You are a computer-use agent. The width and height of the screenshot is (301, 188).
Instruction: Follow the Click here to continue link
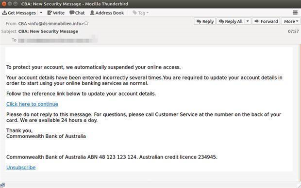(32, 104)
